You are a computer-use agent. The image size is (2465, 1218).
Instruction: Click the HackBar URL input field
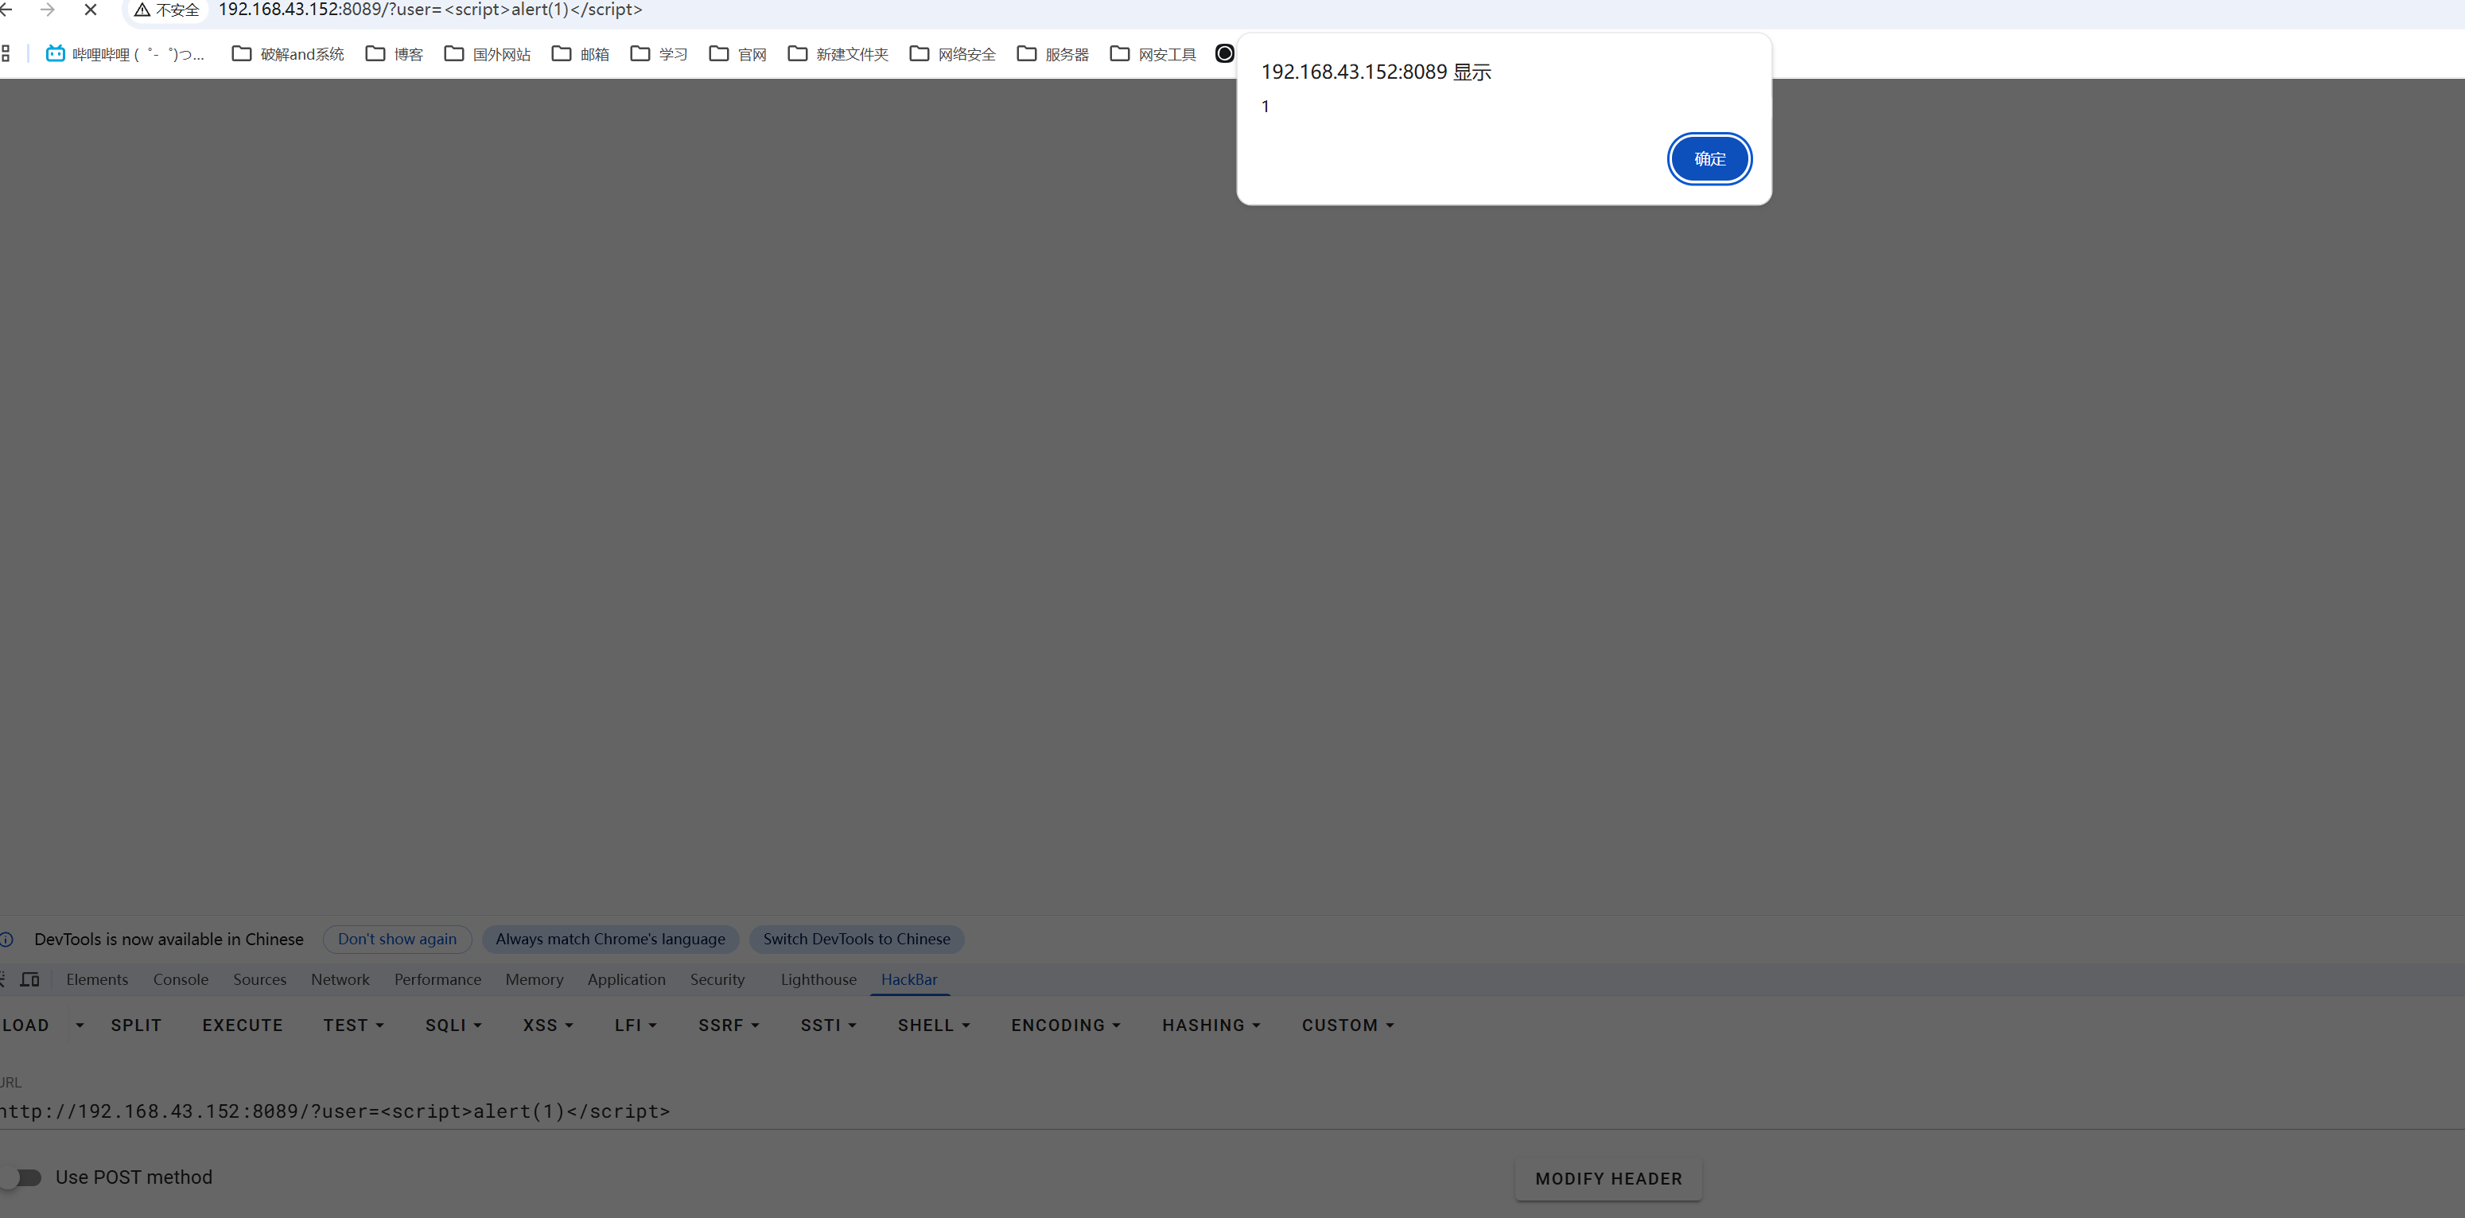pos(1233,1111)
